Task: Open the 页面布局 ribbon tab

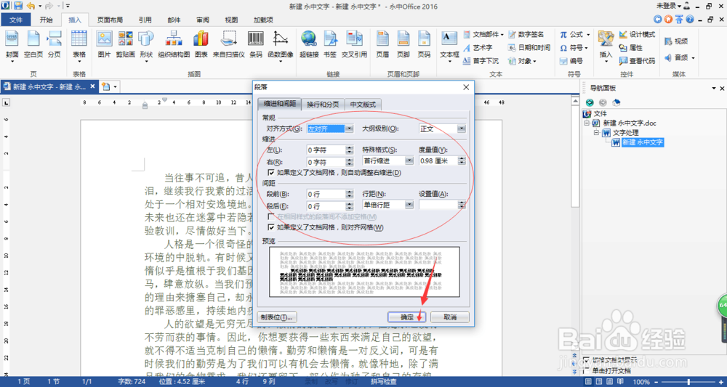Action: click(x=110, y=20)
